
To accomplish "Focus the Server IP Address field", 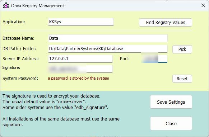I will point(80,59).
